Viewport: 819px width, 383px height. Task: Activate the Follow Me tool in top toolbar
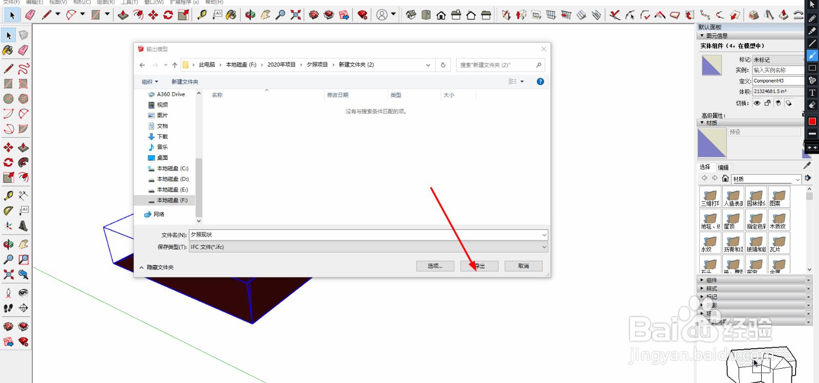click(138, 15)
